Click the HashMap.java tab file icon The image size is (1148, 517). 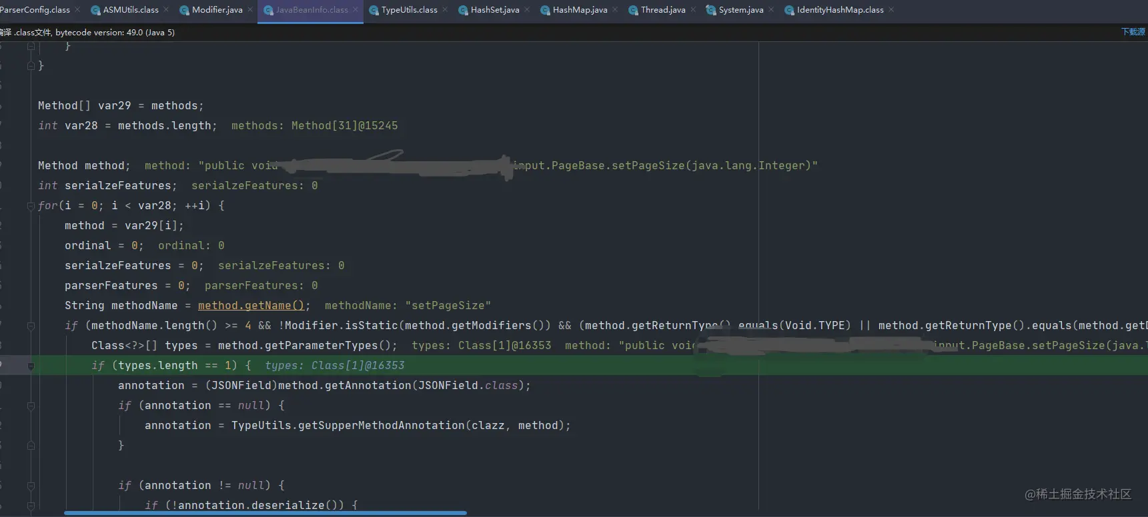pos(545,10)
